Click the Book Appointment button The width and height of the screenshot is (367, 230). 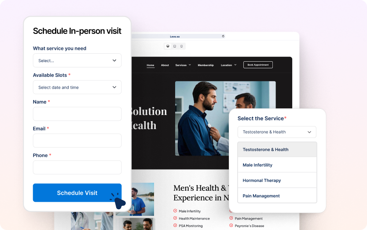coord(258,65)
